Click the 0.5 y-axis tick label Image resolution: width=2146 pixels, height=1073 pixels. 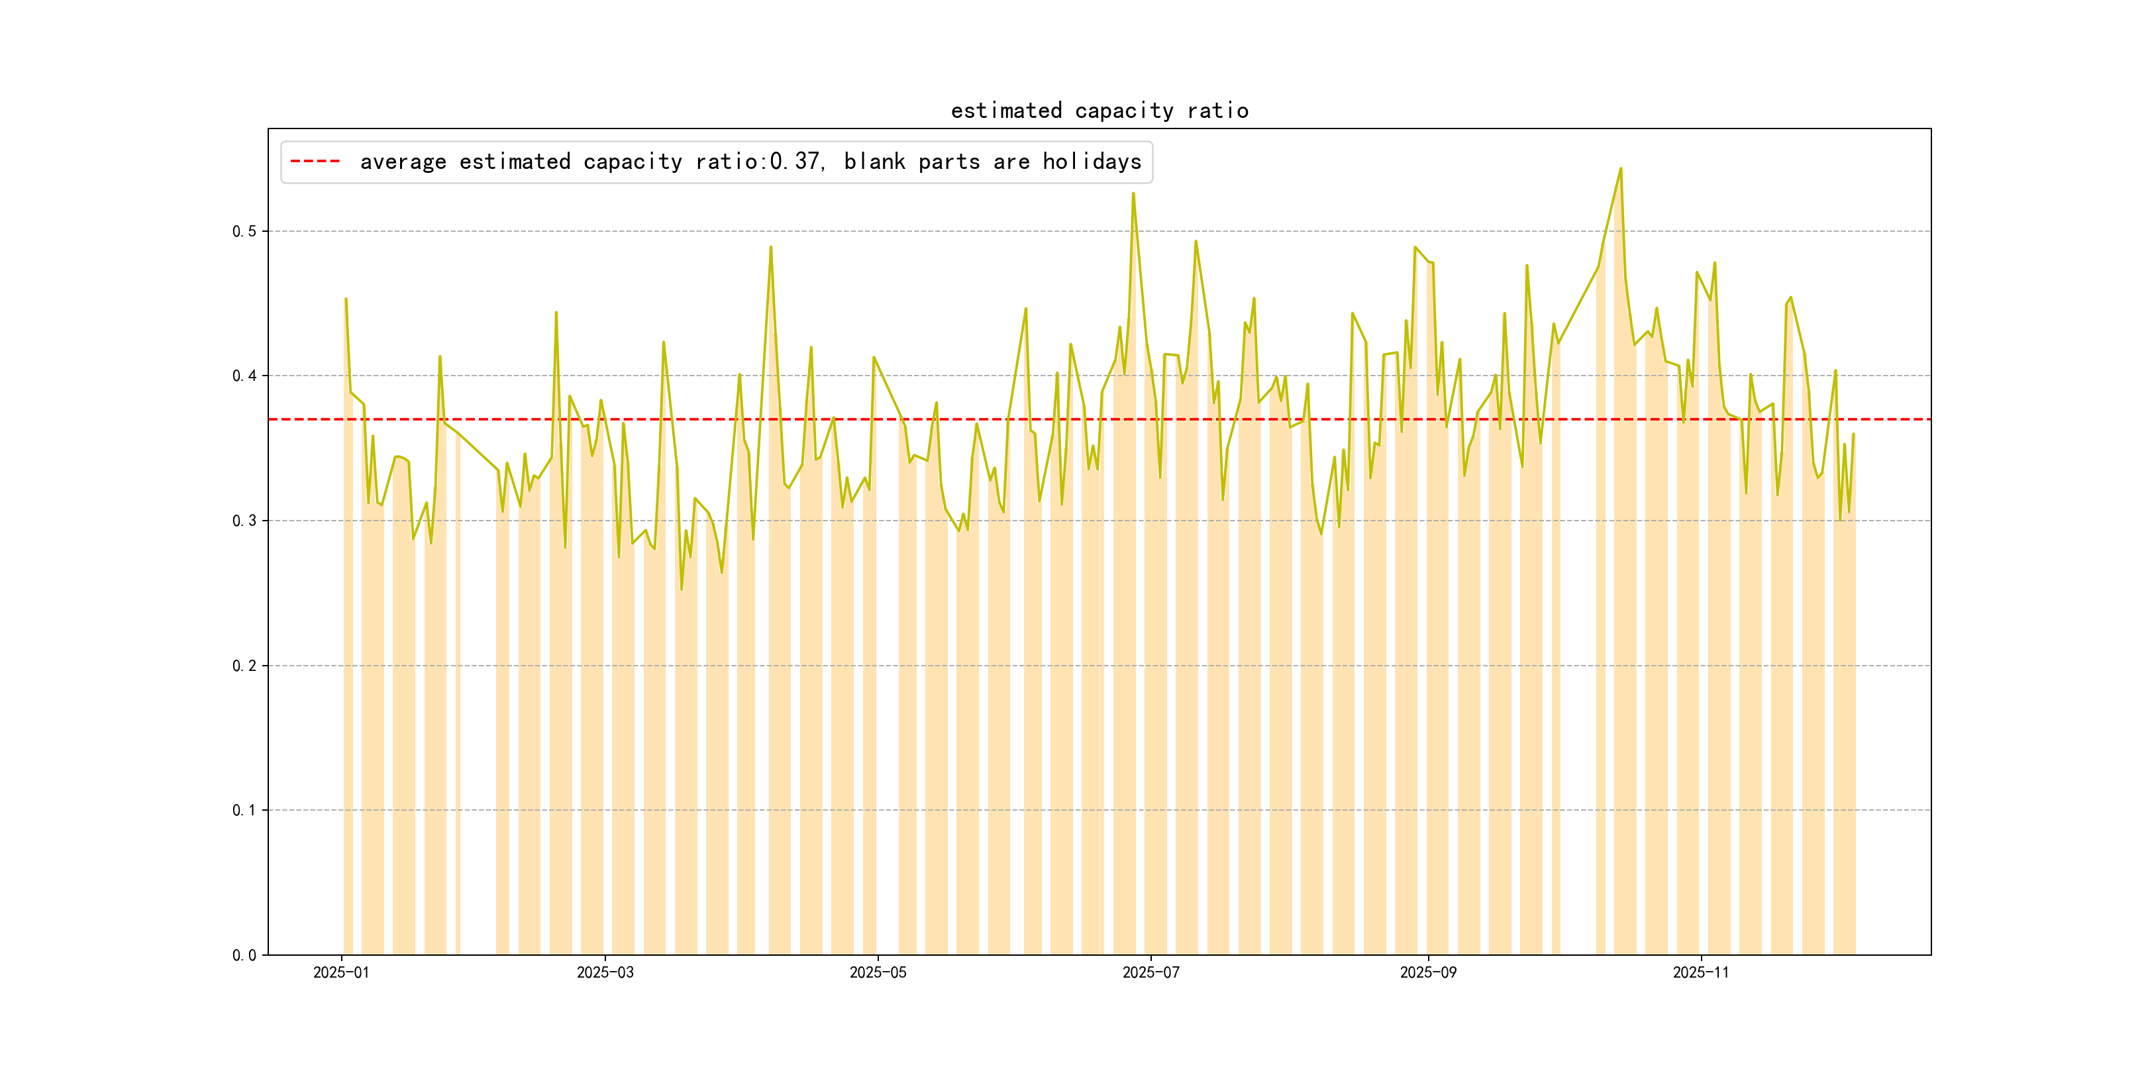coord(244,232)
